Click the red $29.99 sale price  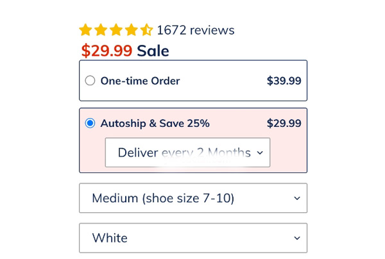click(x=107, y=51)
